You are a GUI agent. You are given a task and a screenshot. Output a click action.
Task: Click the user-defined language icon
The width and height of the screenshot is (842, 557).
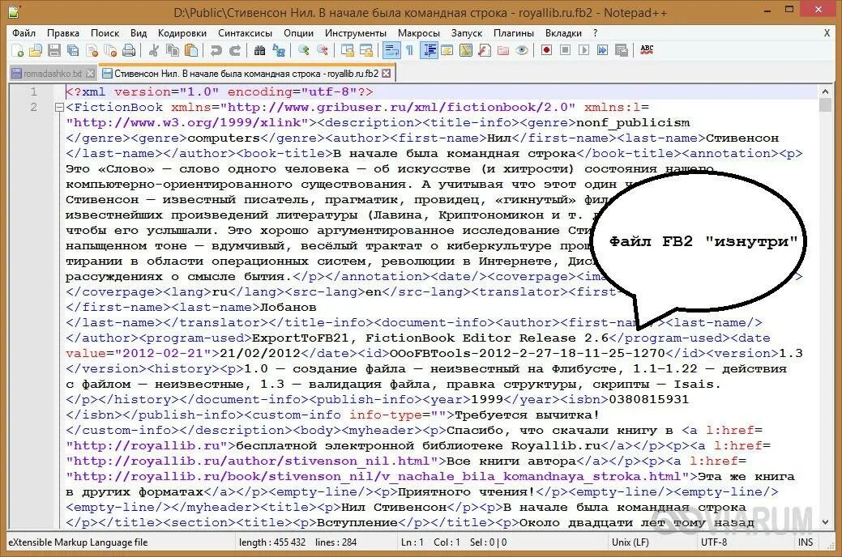click(x=447, y=50)
